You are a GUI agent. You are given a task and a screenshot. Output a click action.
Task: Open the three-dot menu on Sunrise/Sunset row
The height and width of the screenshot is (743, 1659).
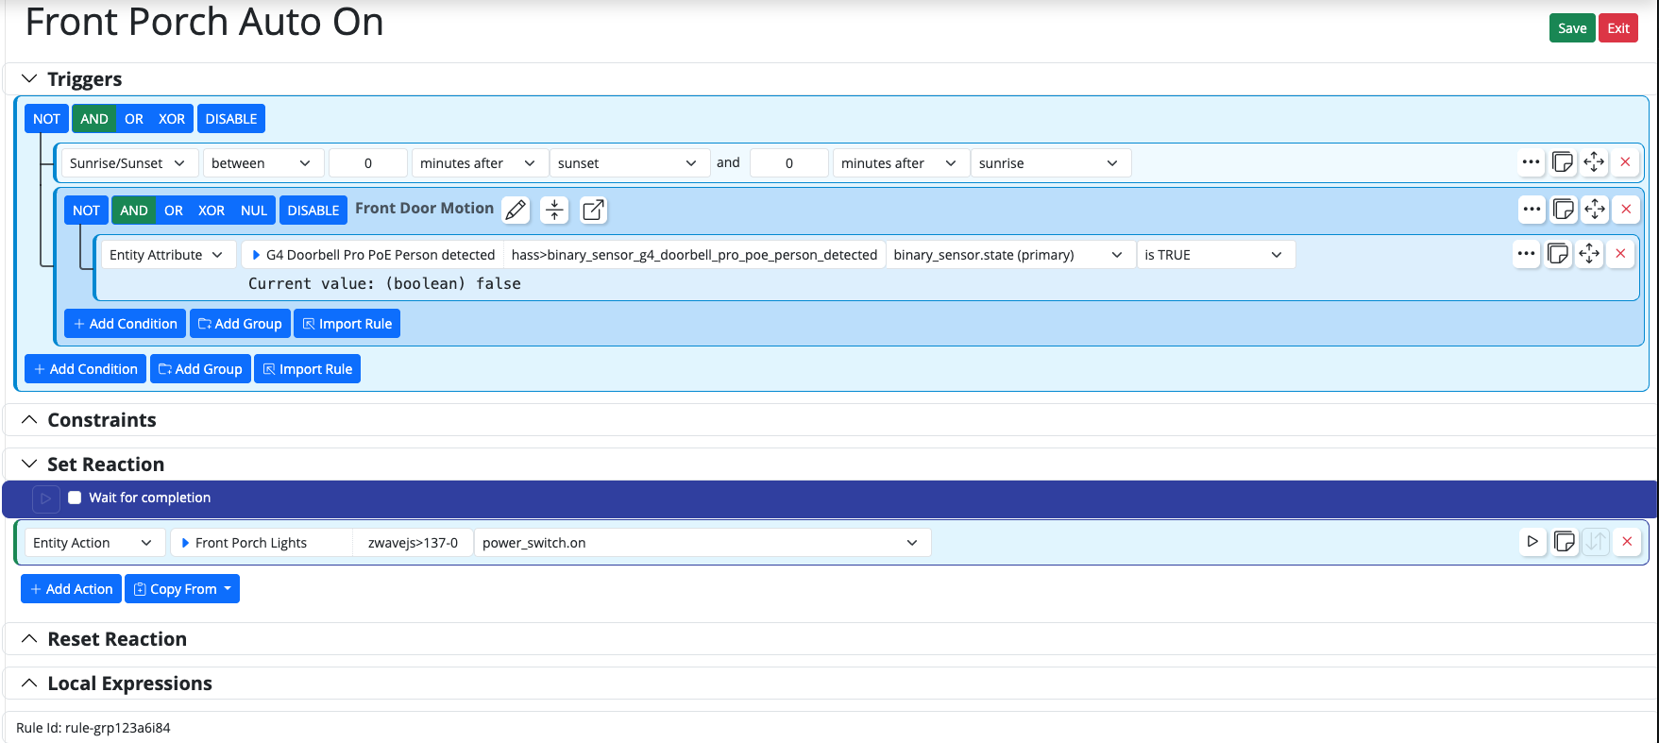tap(1531, 162)
